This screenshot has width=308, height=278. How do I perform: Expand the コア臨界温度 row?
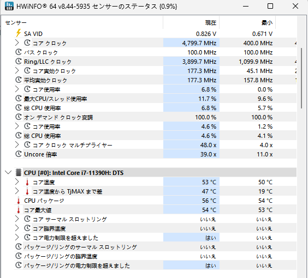tap(17, 228)
